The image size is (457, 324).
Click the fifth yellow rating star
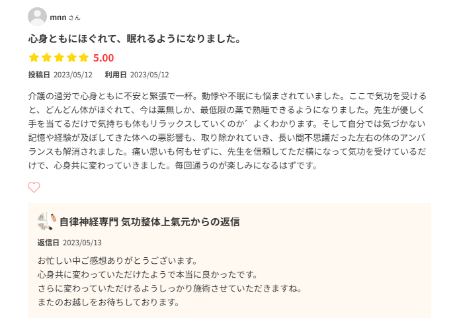point(83,58)
